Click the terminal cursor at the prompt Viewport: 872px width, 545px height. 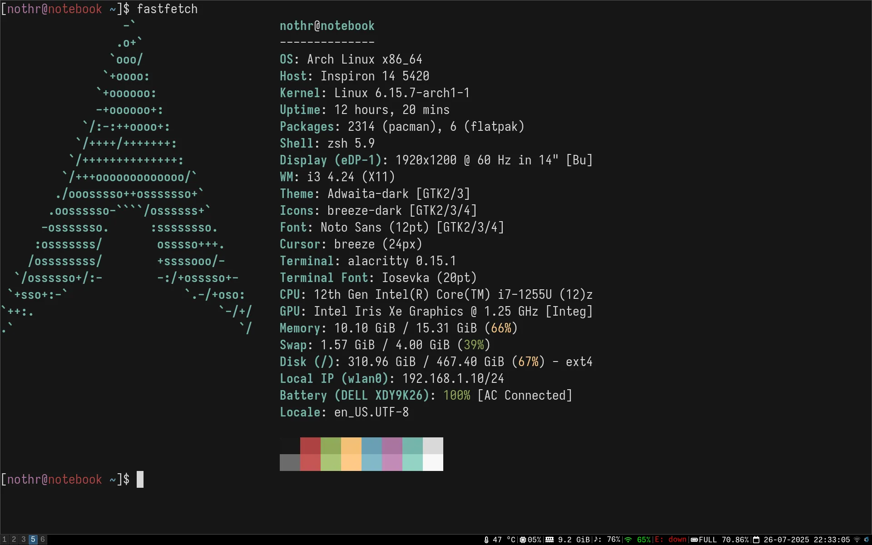pos(140,480)
